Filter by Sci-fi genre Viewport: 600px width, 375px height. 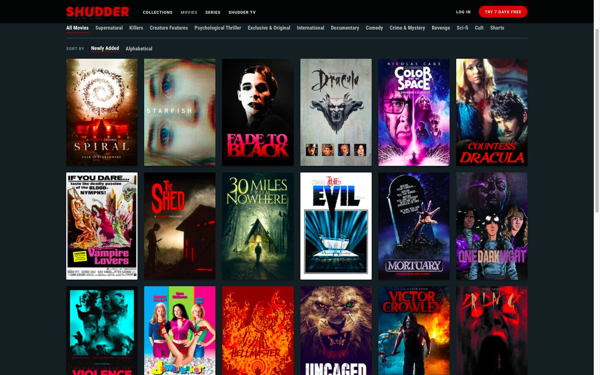pos(462,28)
